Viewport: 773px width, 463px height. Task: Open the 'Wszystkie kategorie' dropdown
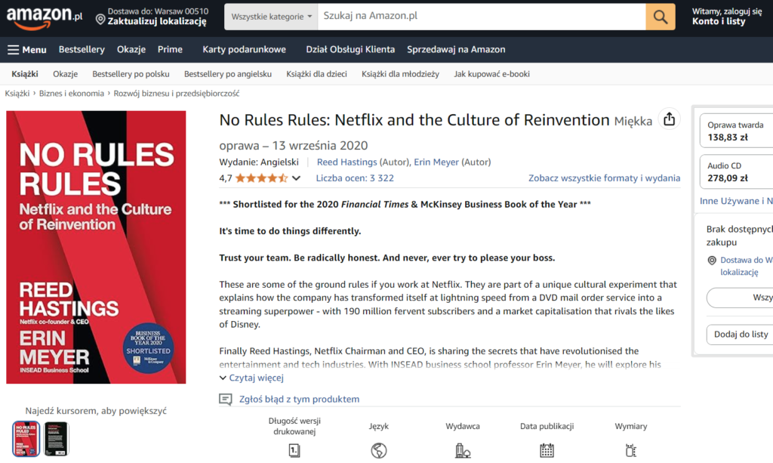271,17
